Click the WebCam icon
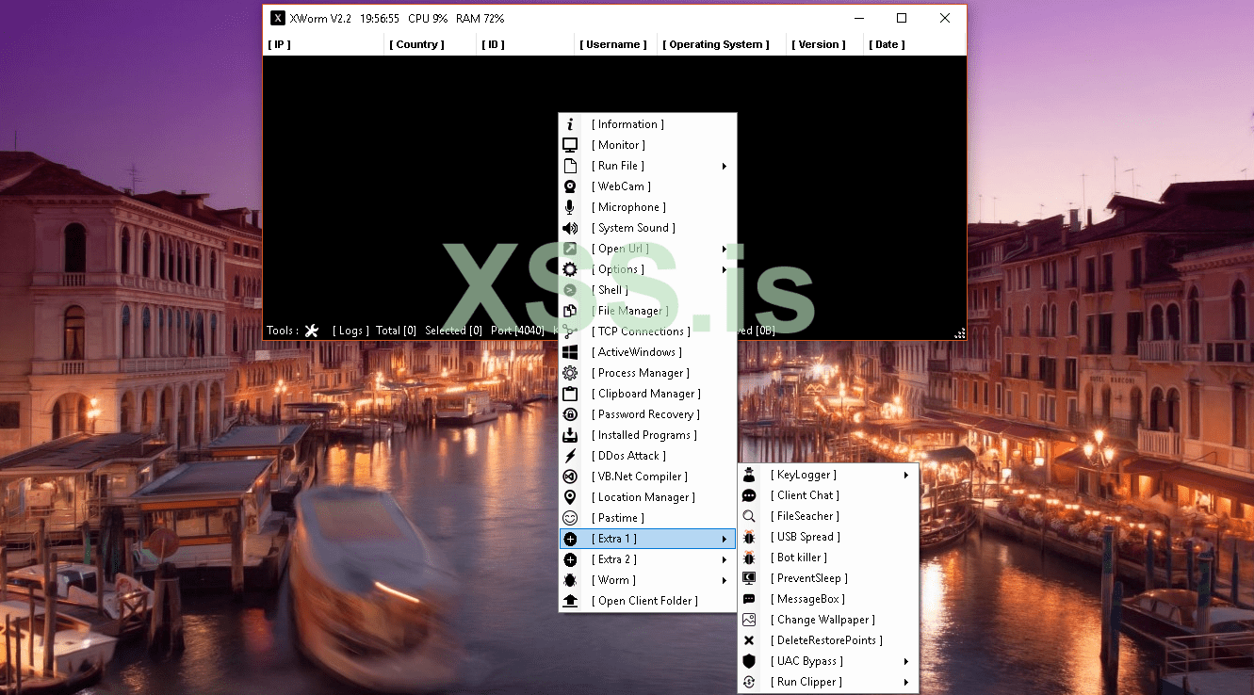 [x=570, y=186]
